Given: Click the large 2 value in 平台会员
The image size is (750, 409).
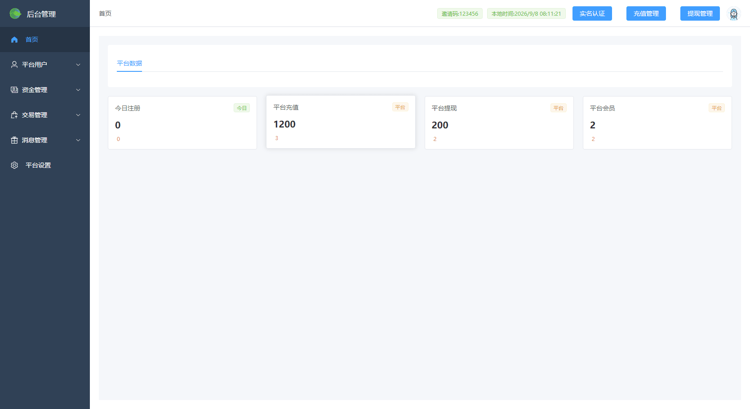Looking at the screenshot, I should [x=593, y=125].
